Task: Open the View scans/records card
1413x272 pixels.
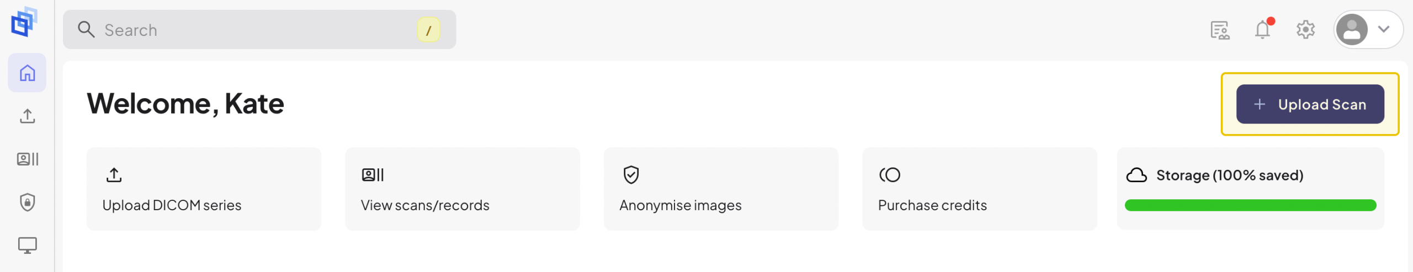Action: (x=462, y=189)
